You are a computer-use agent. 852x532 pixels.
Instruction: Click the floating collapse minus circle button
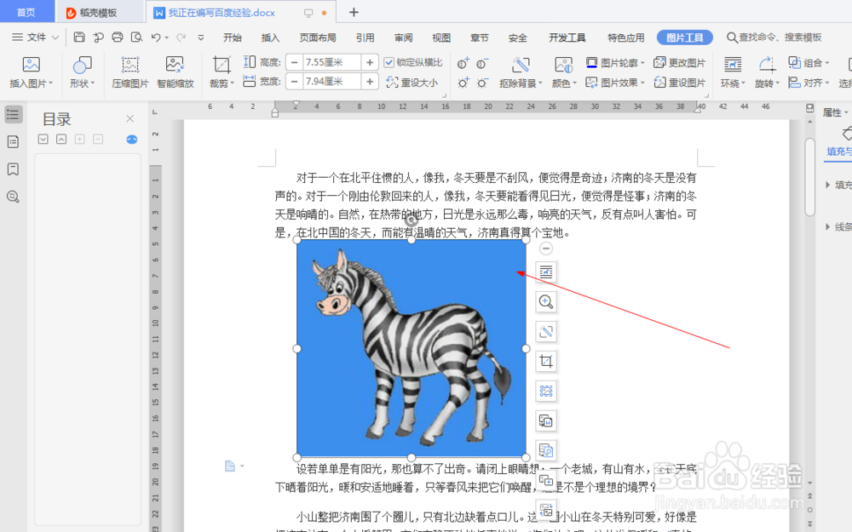click(x=546, y=249)
